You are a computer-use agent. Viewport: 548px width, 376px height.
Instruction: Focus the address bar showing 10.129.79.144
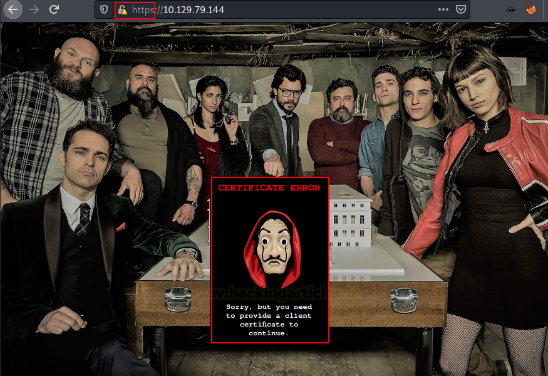tap(282, 10)
